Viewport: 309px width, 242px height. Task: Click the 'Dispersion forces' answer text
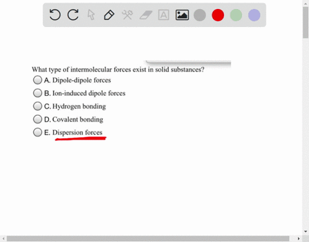77,133
